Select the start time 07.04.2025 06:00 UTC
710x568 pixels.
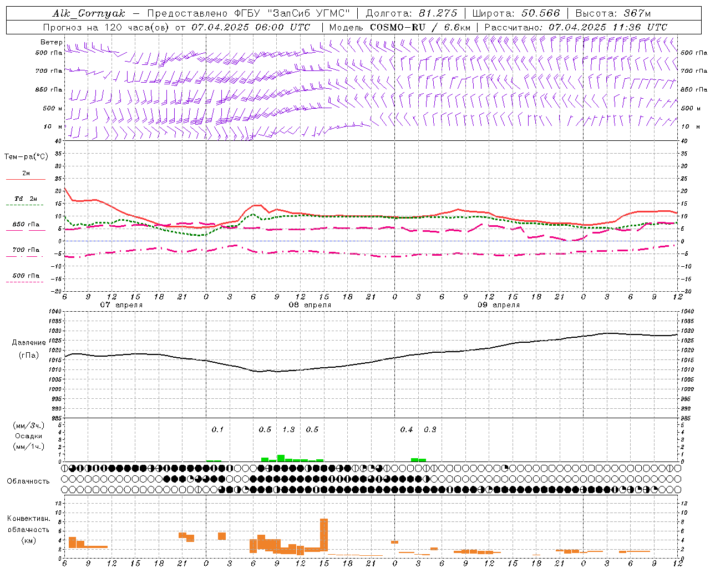coord(251,27)
